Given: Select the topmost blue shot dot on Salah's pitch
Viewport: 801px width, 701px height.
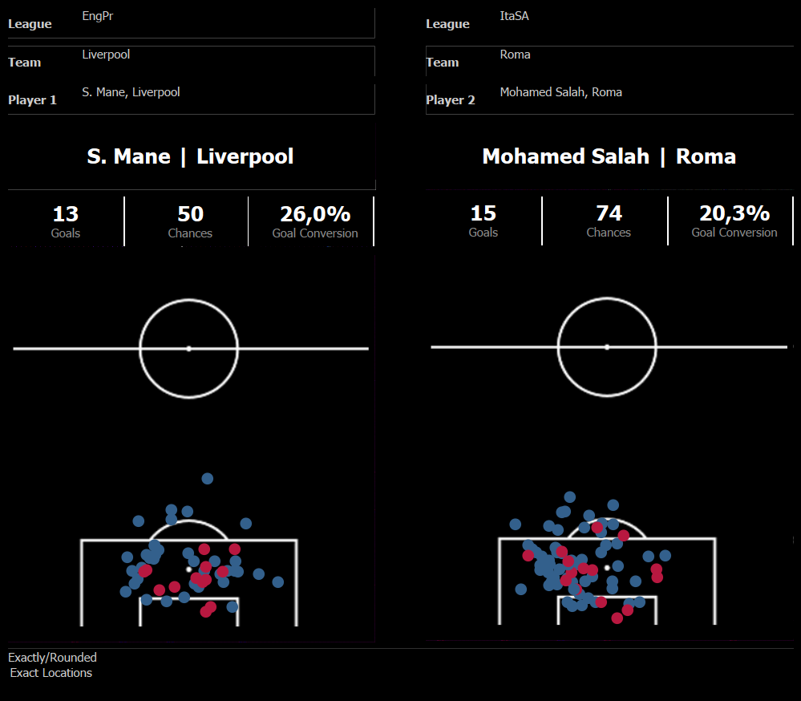Looking at the screenshot, I should tap(569, 497).
